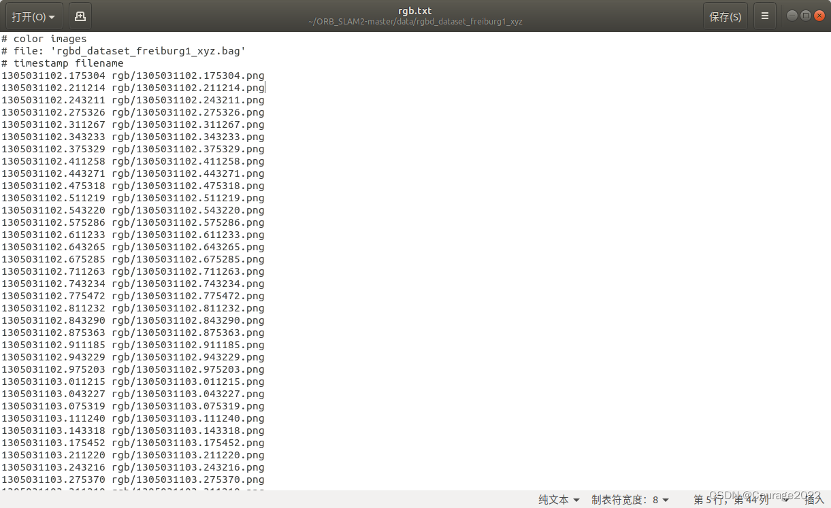Close the rgb.txt editor window
Screen dimensions: 831x508
click(819, 14)
